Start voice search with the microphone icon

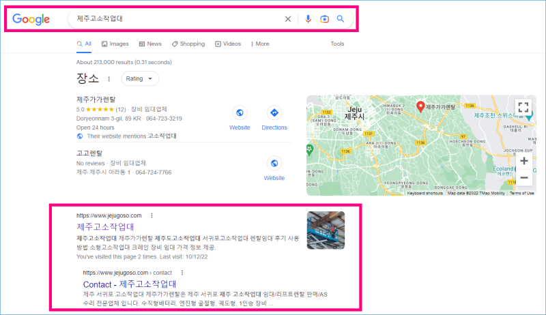308,19
